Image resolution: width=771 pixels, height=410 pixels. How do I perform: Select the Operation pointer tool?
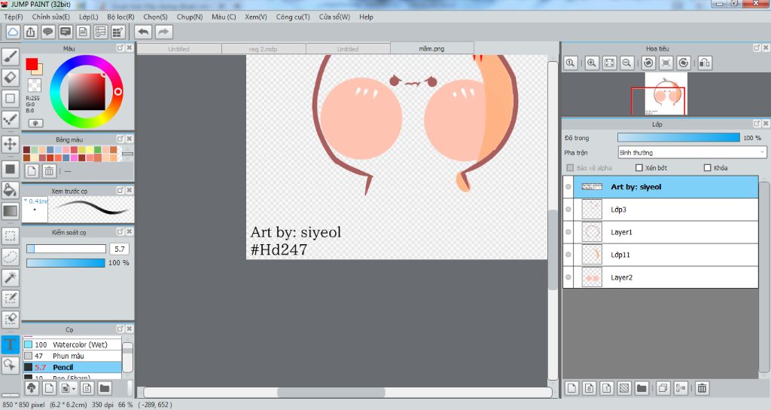coord(11,365)
